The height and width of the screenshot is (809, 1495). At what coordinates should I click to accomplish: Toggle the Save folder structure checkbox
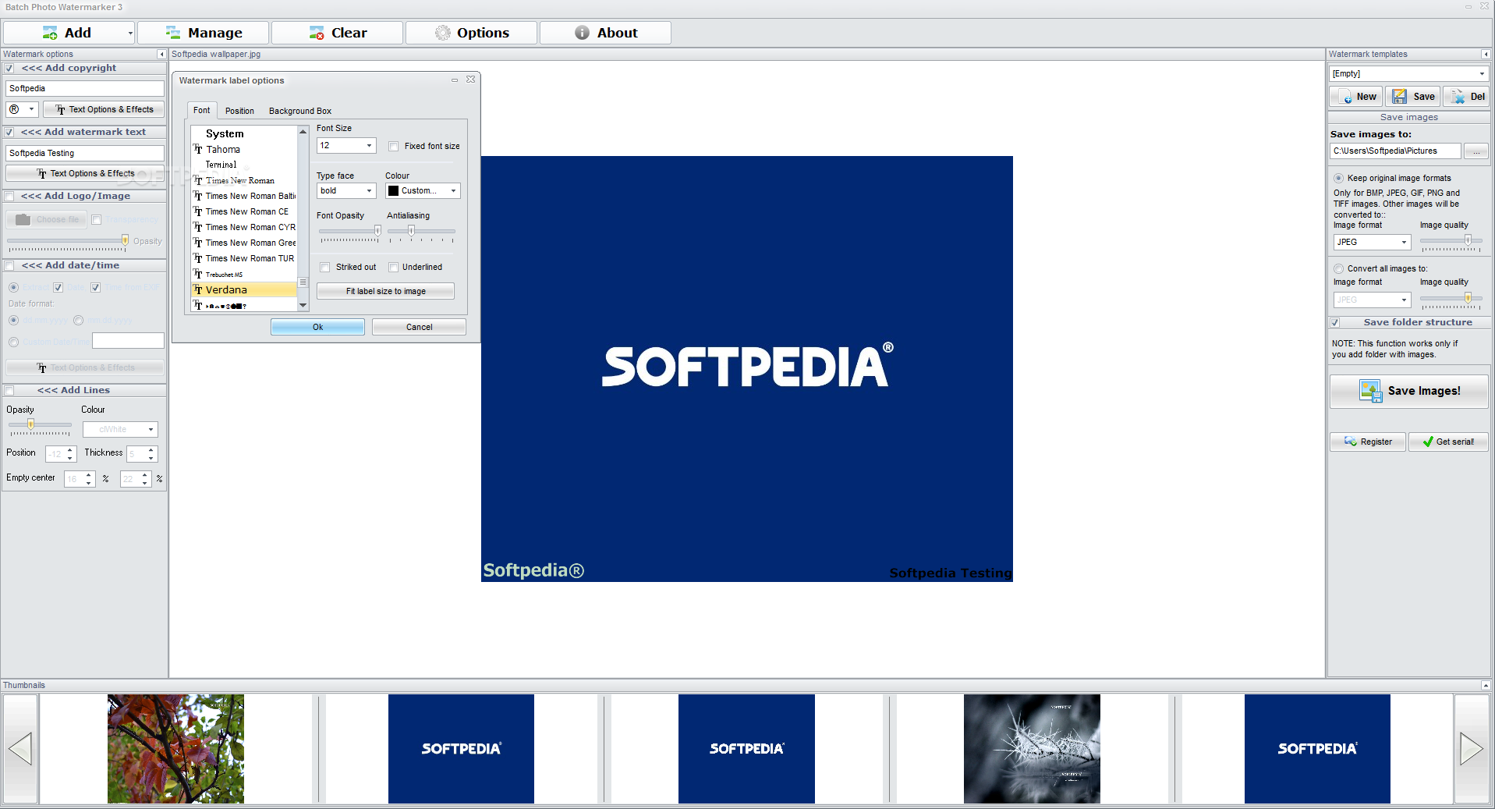click(x=1335, y=323)
